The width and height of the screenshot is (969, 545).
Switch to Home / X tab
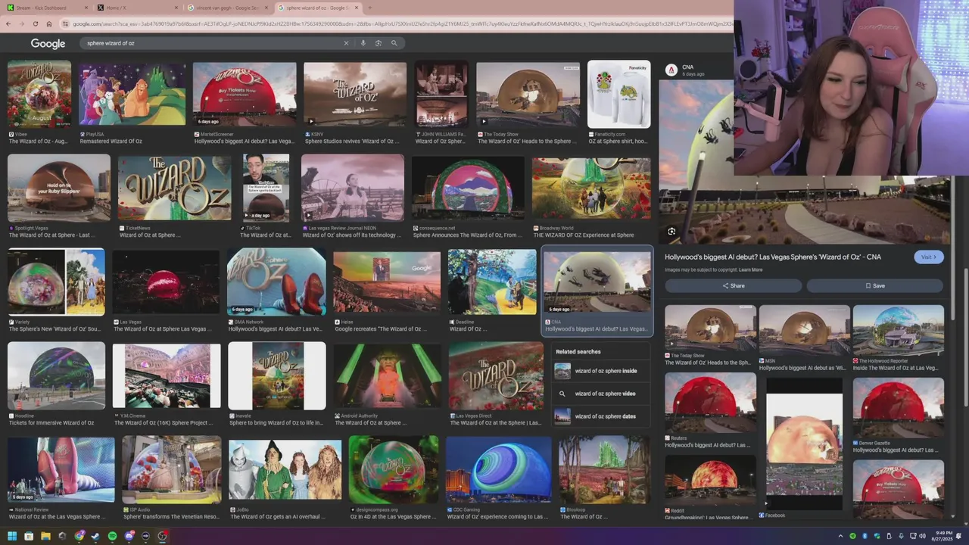coord(139,8)
